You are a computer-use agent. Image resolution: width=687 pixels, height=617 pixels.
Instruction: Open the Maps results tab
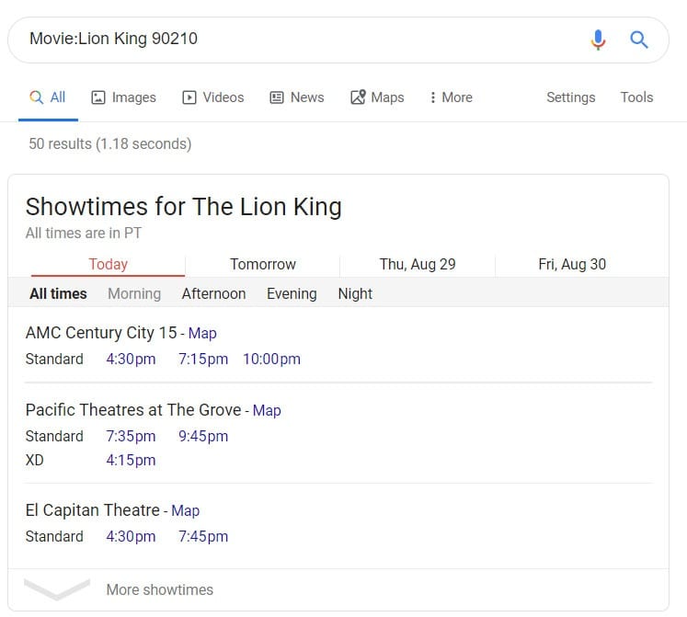377,97
